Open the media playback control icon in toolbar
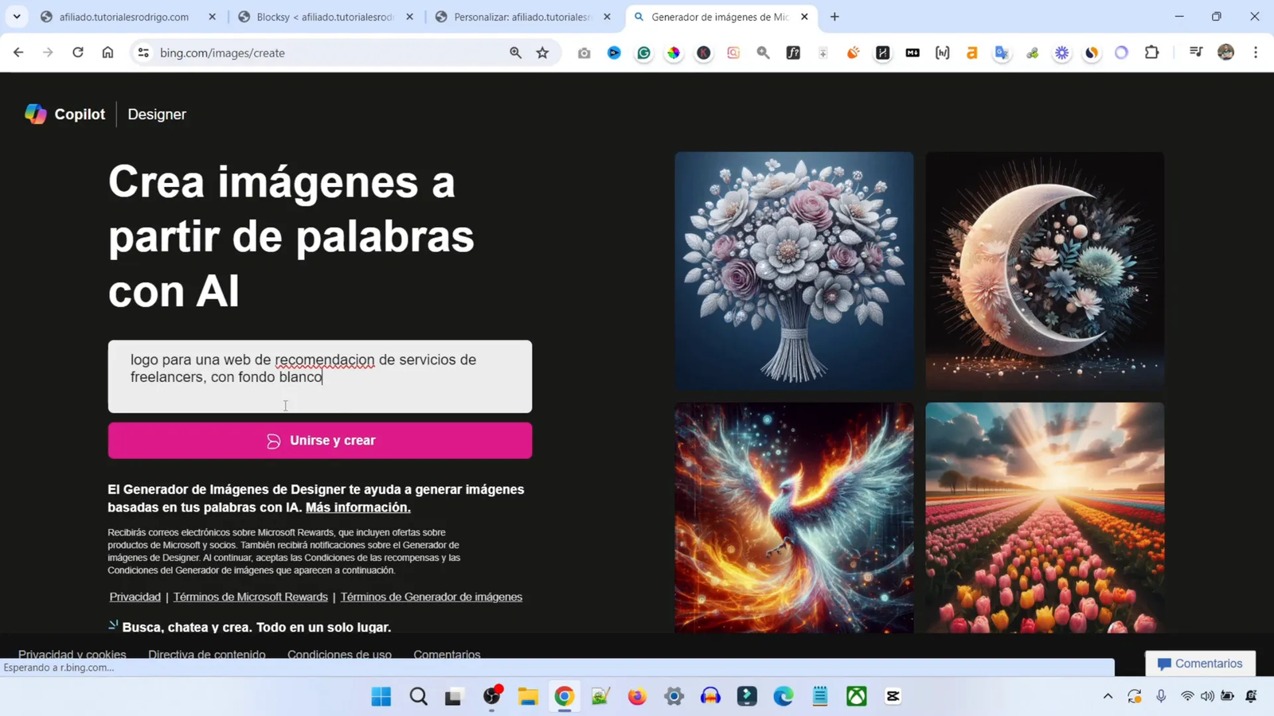The height and width of the screenshot is (716, 1274). tap(1195, 53)
